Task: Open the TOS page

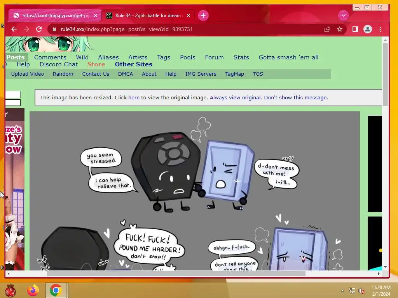Action: point(258,74)
